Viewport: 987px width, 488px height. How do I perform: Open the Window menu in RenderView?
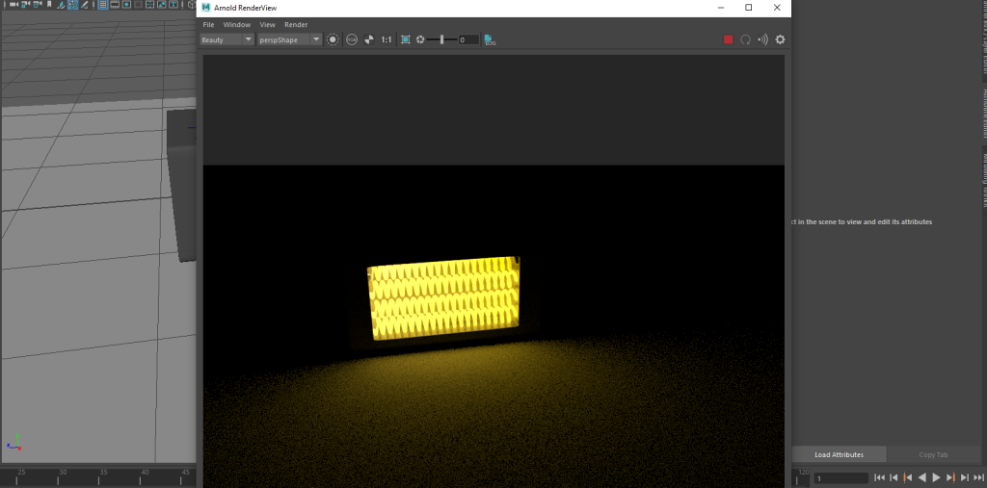pos(236,24)
